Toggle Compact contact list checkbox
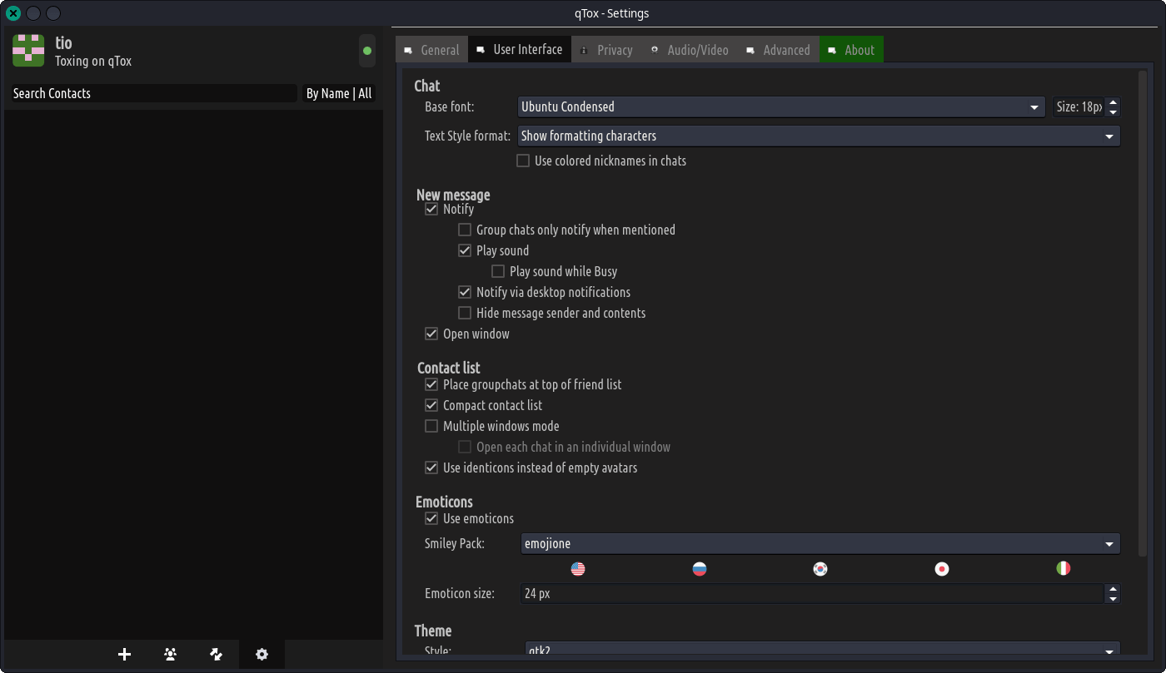Image resolution: width=1166 pixels, height=673 pixels. click(x=431, y=406)
